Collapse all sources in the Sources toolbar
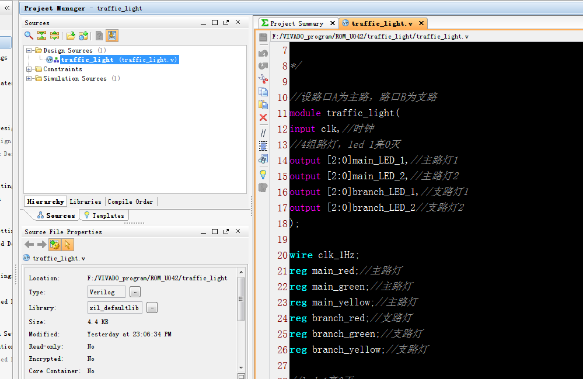Viewport: 583px width, 379px height. pos(41,36)
